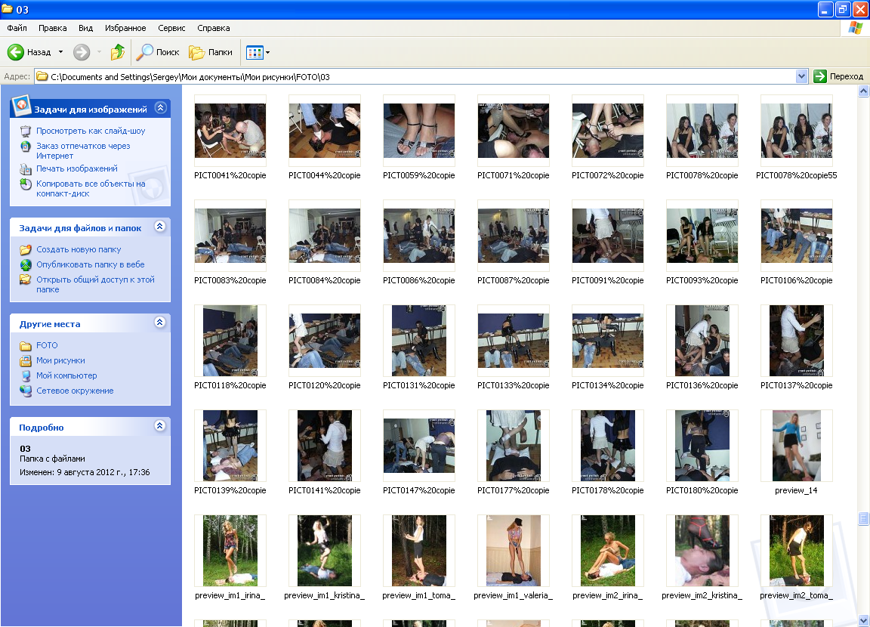Select file name preview_14
The image size is (870, 627).
[x=796, y=490]
